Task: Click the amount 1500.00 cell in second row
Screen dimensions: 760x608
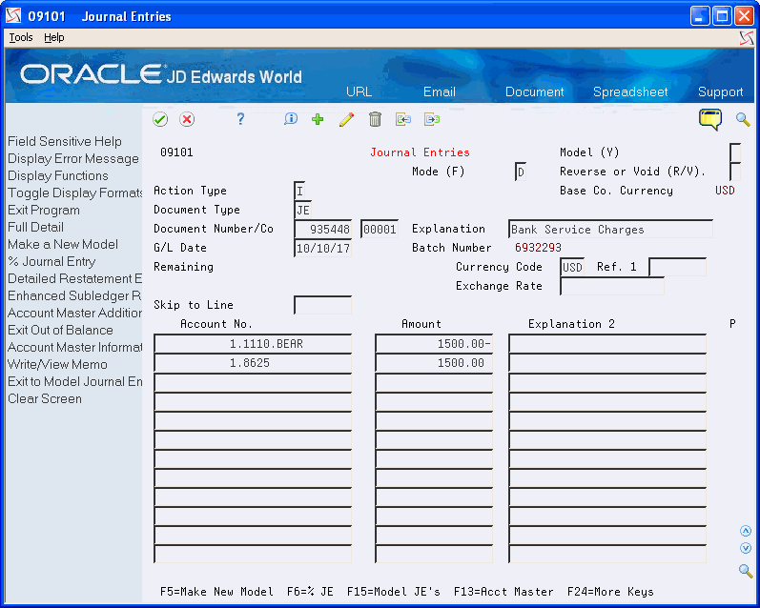Action: click(434, 363)
